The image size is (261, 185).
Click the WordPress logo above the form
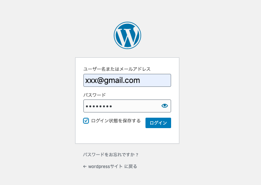[127, 35]
